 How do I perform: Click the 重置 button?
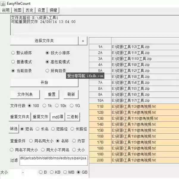[52, 95]
